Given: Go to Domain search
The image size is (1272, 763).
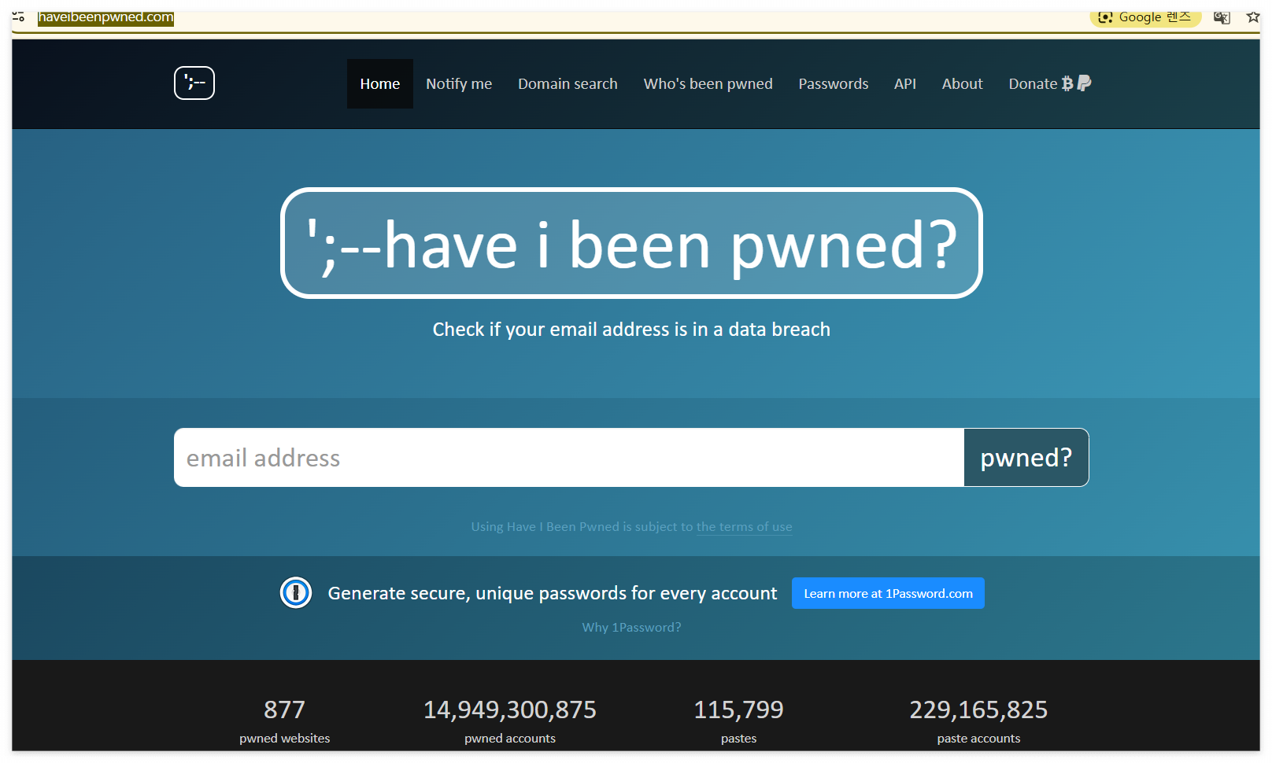Looking at the screenshot, I should pyautogui.click(x=568, y=83).
